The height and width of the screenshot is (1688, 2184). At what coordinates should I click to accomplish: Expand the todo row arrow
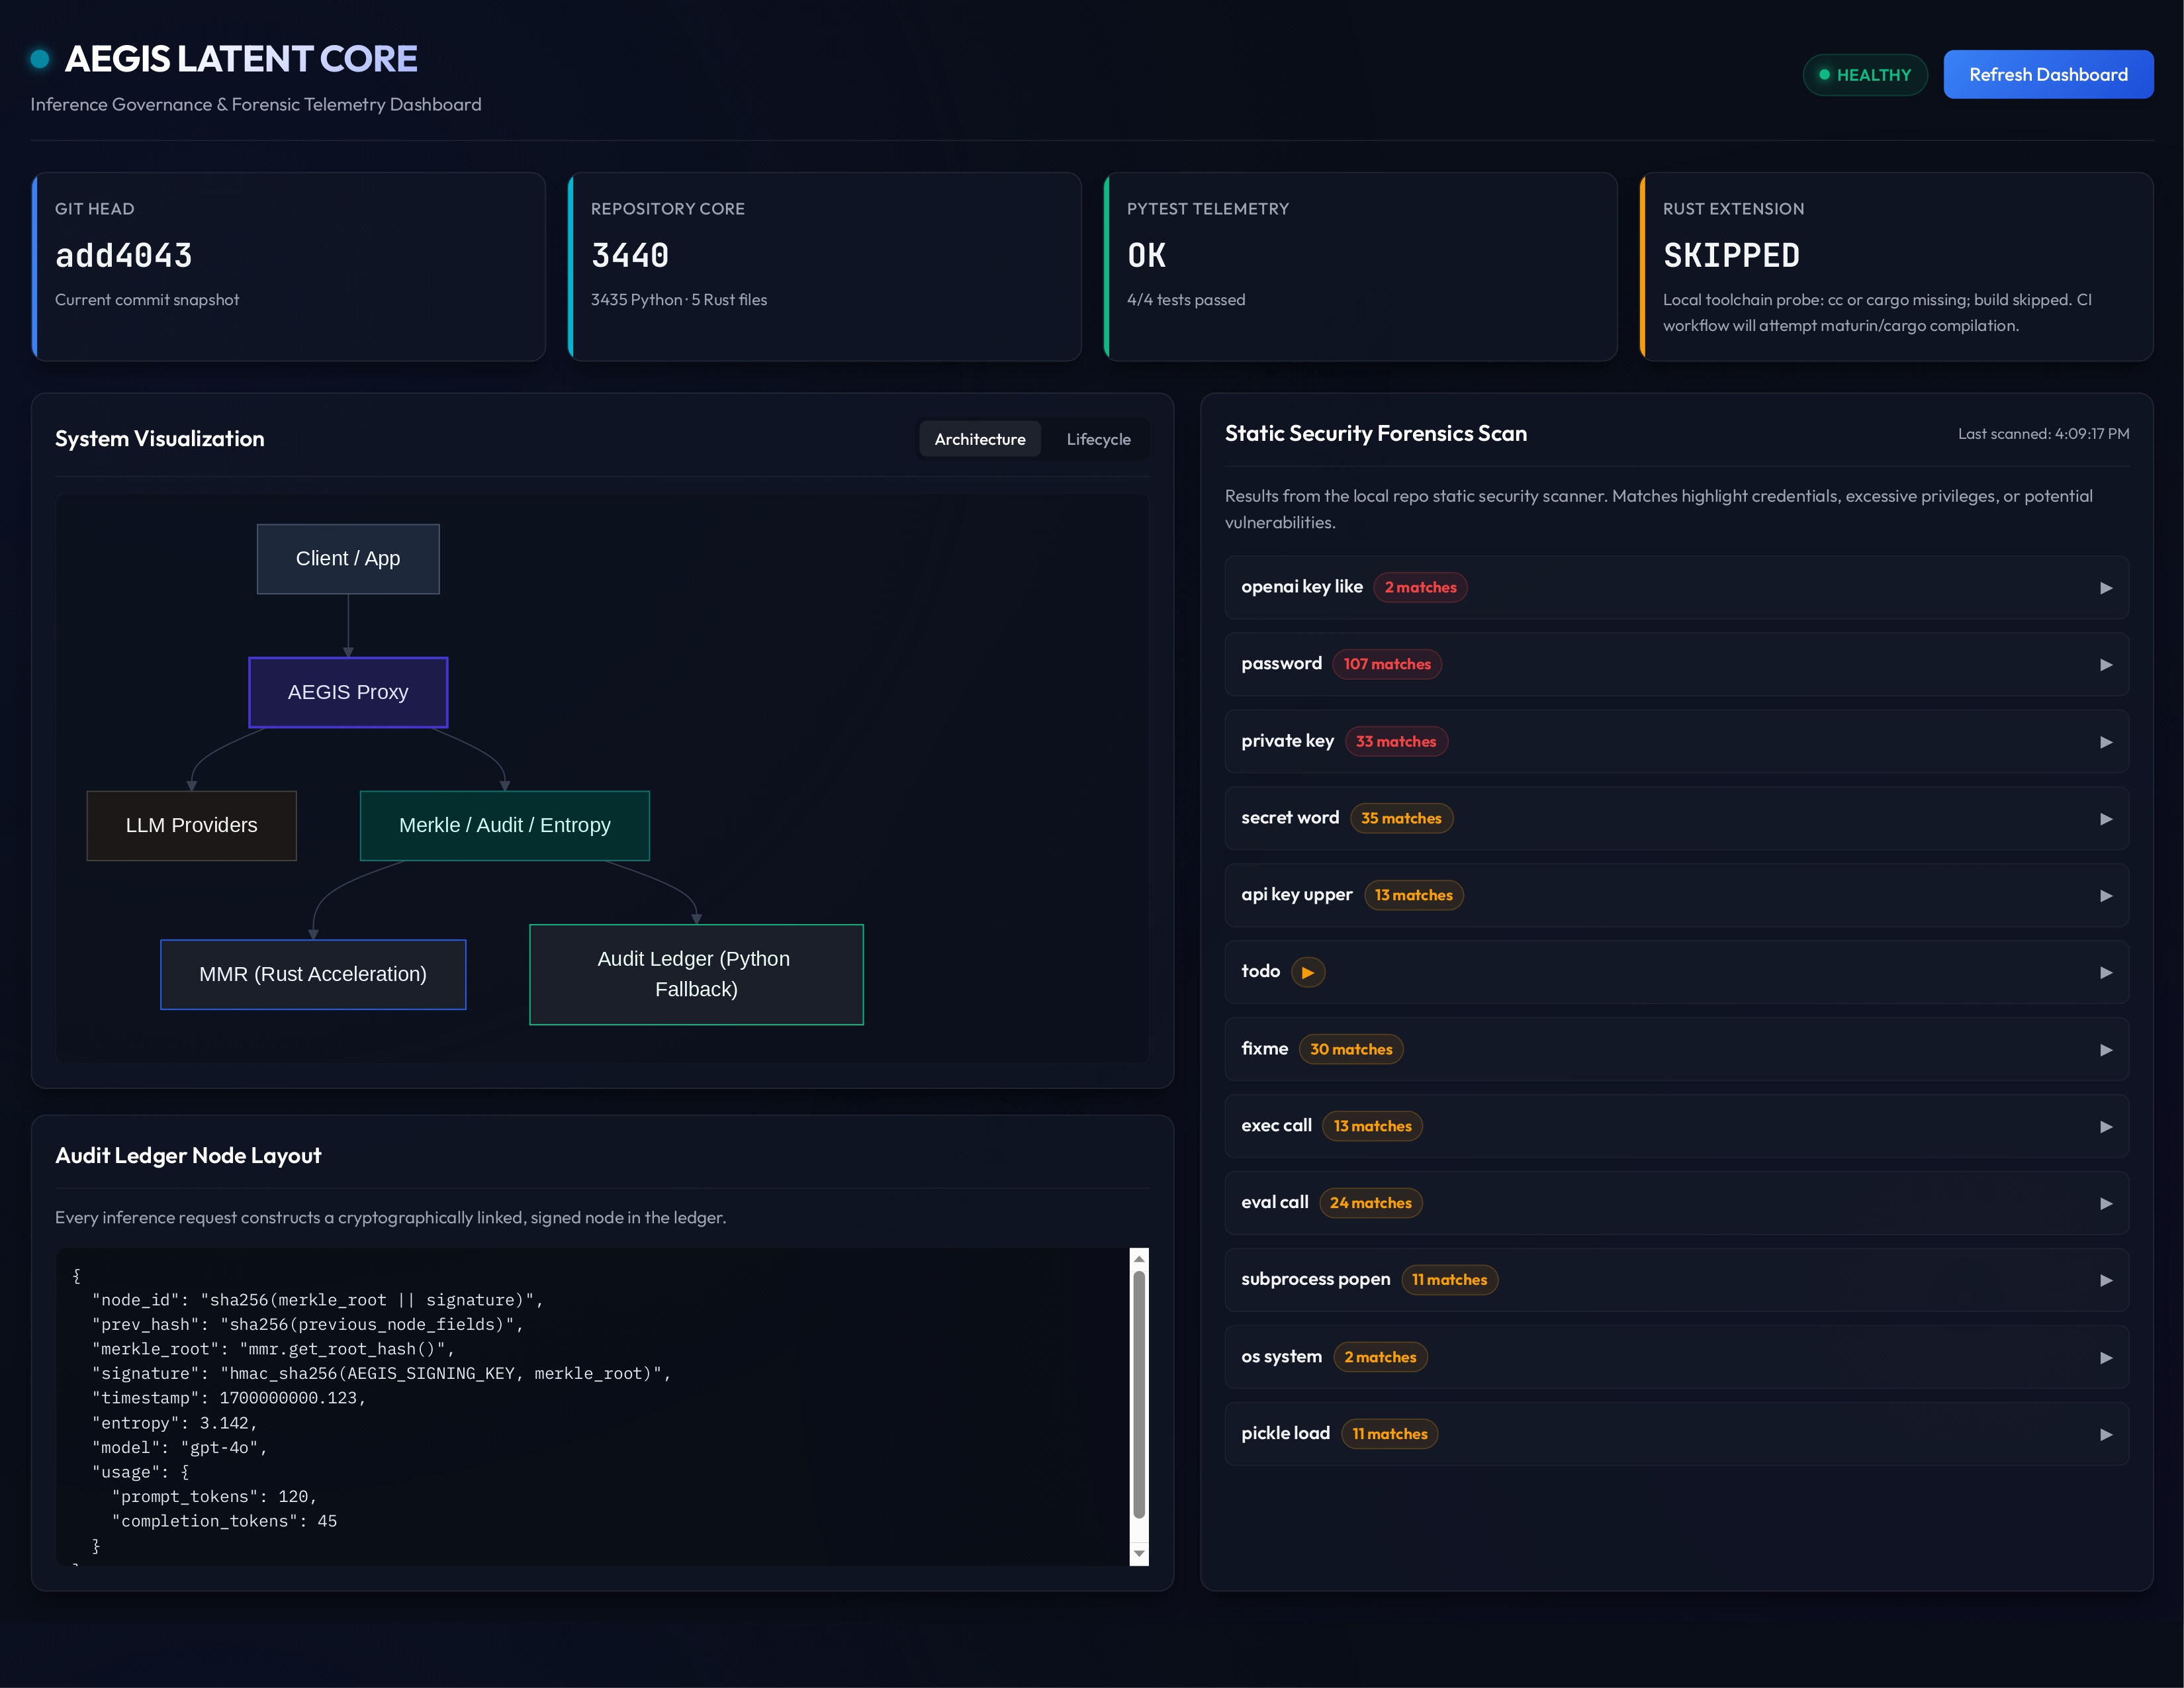pyautogui.click(x=2106, y=973)
